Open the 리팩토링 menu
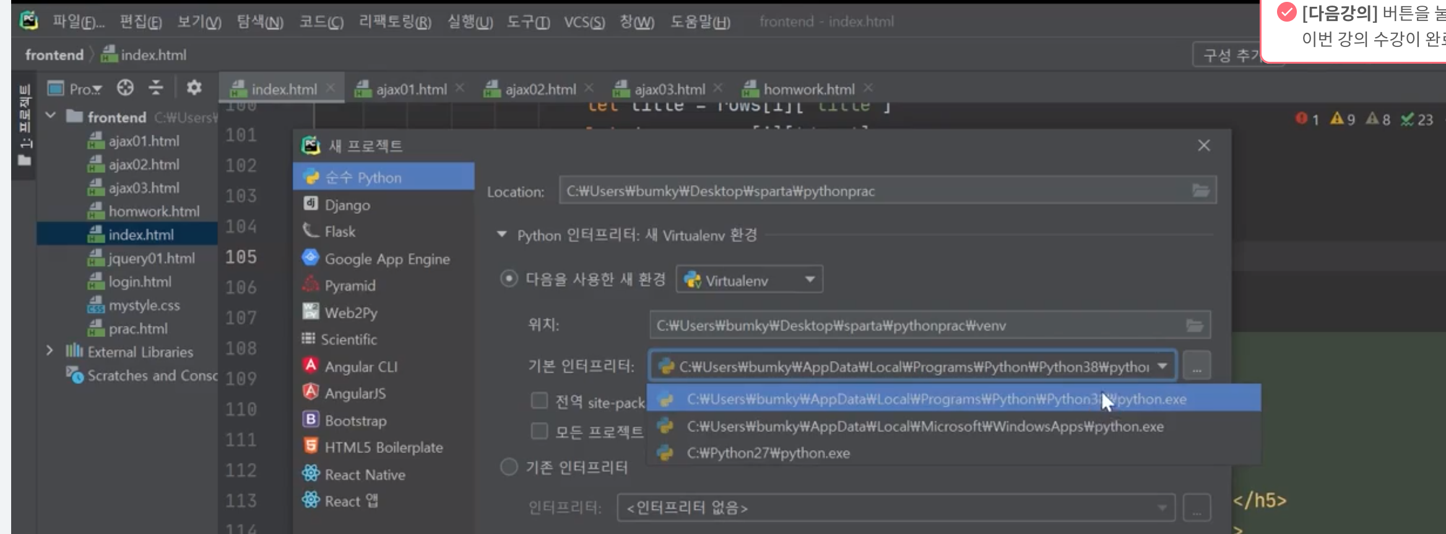1446x534 pixels. [395, 22]
